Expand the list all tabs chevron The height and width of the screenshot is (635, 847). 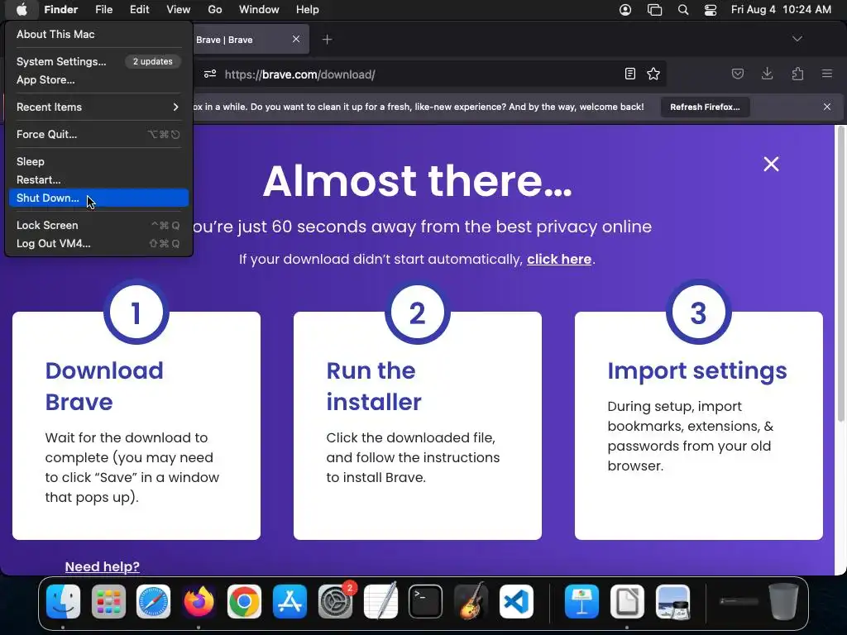[797, 39]
